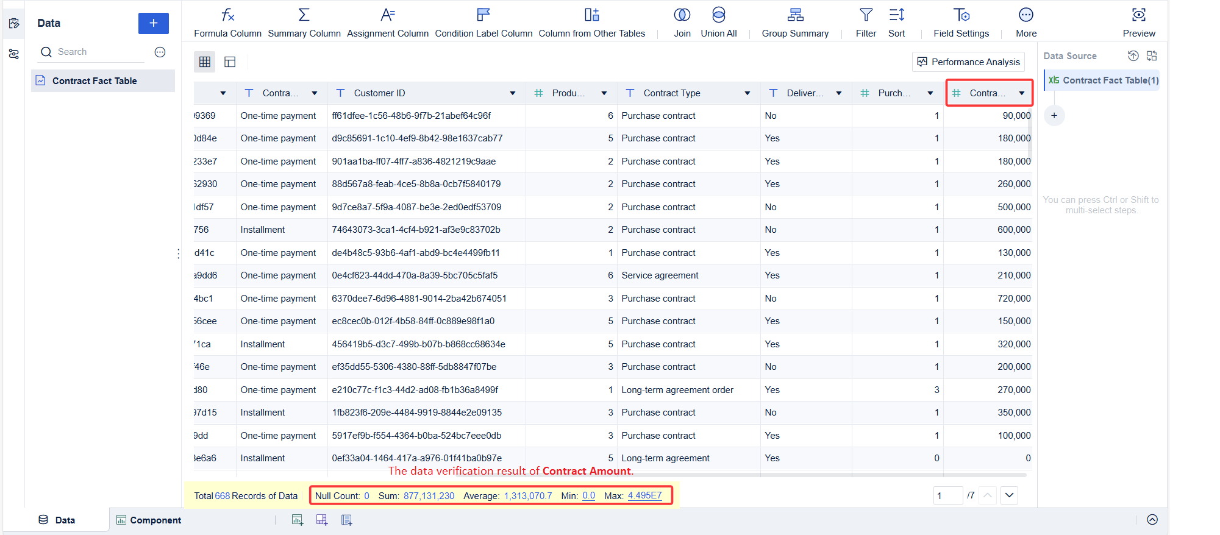Switch to the table structure view
Image resolution: width=1220 pixels, height=535 pixels.
230,62
